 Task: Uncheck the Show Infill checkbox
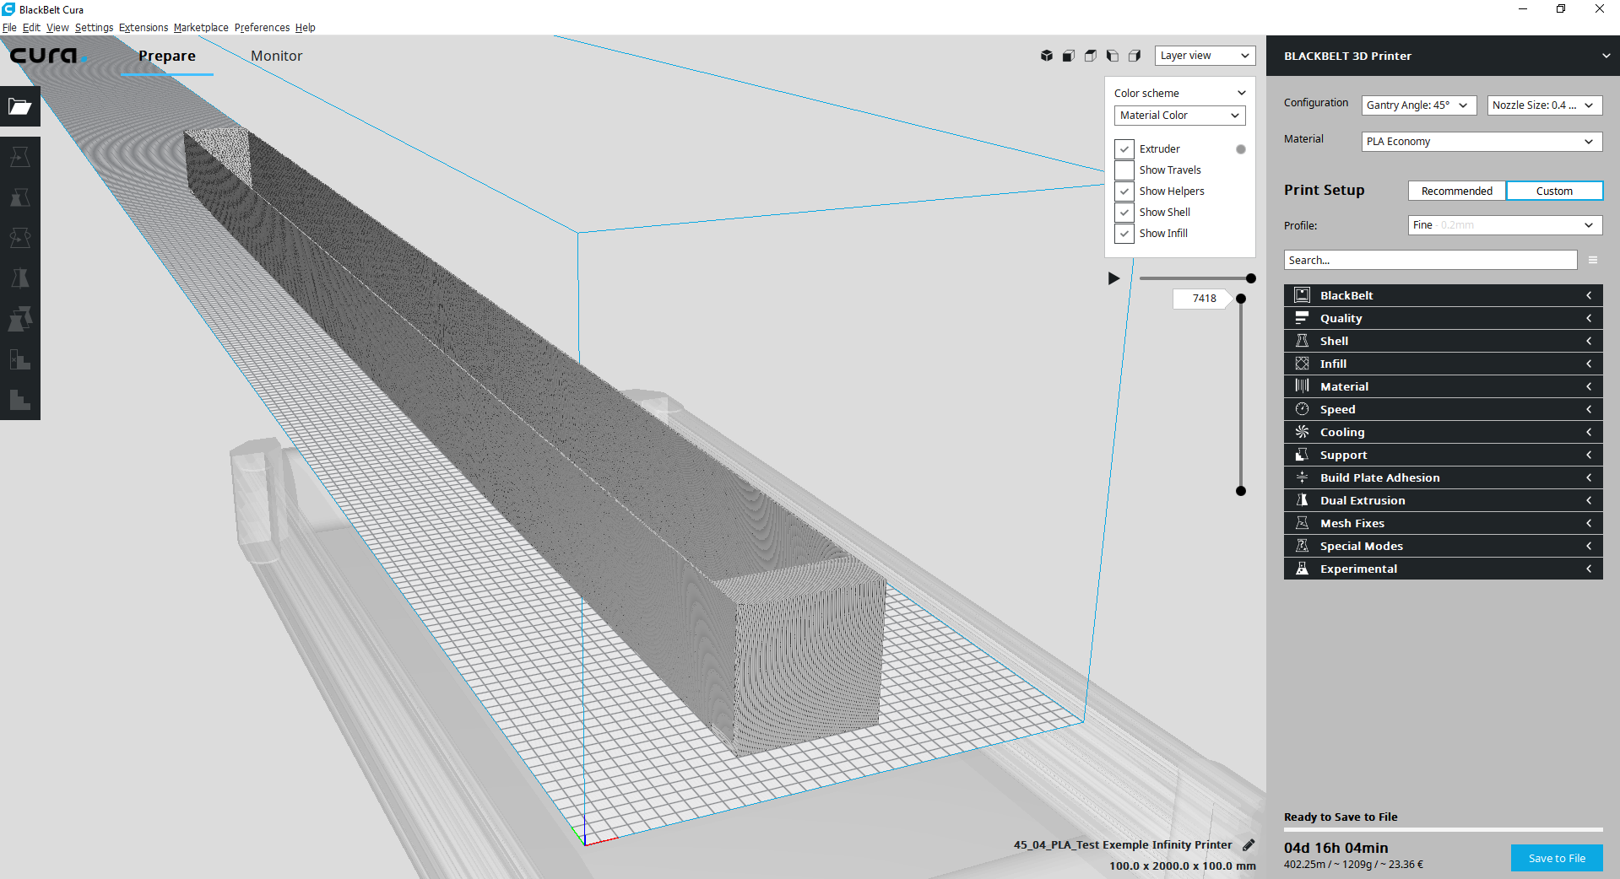coord(1124,234)
